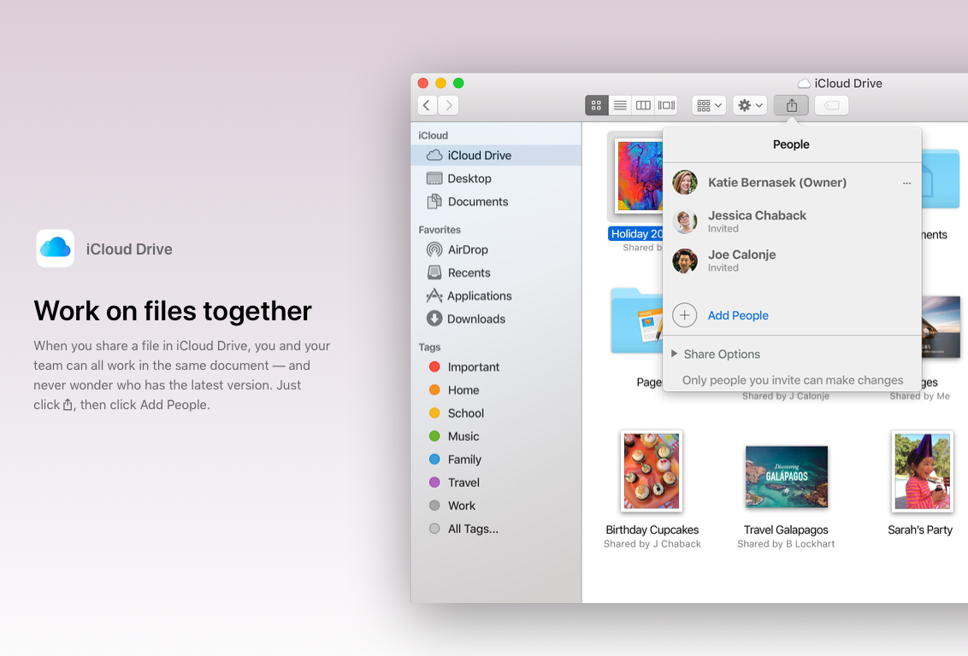Open the gear action menu
The image size is (968, 656).
point(750,105)
